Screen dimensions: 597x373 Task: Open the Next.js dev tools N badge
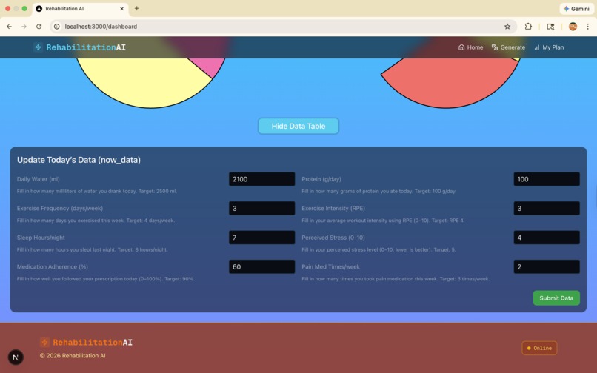click(16, 357)
